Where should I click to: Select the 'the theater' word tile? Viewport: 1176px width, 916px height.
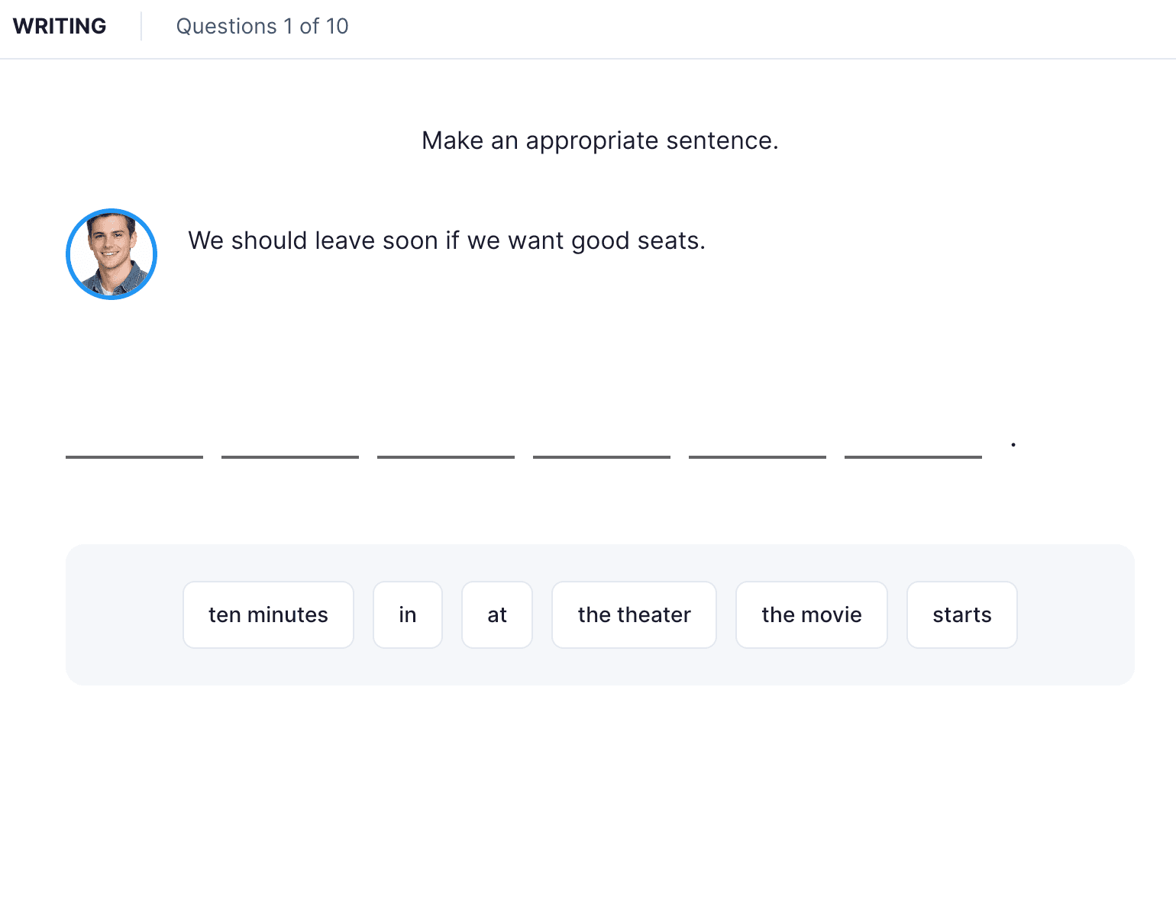pyautogui.click(x=634, y=614)
